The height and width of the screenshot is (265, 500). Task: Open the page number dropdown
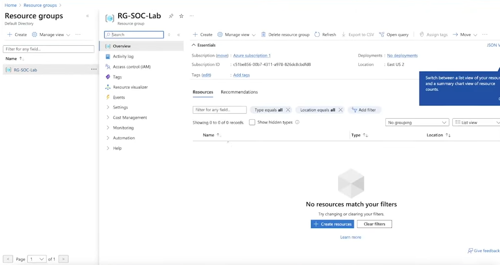(37, 259)
